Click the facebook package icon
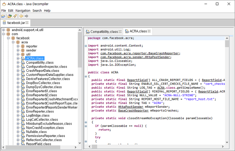The height and width of the screenshot is (151, 235). (13, 38)
